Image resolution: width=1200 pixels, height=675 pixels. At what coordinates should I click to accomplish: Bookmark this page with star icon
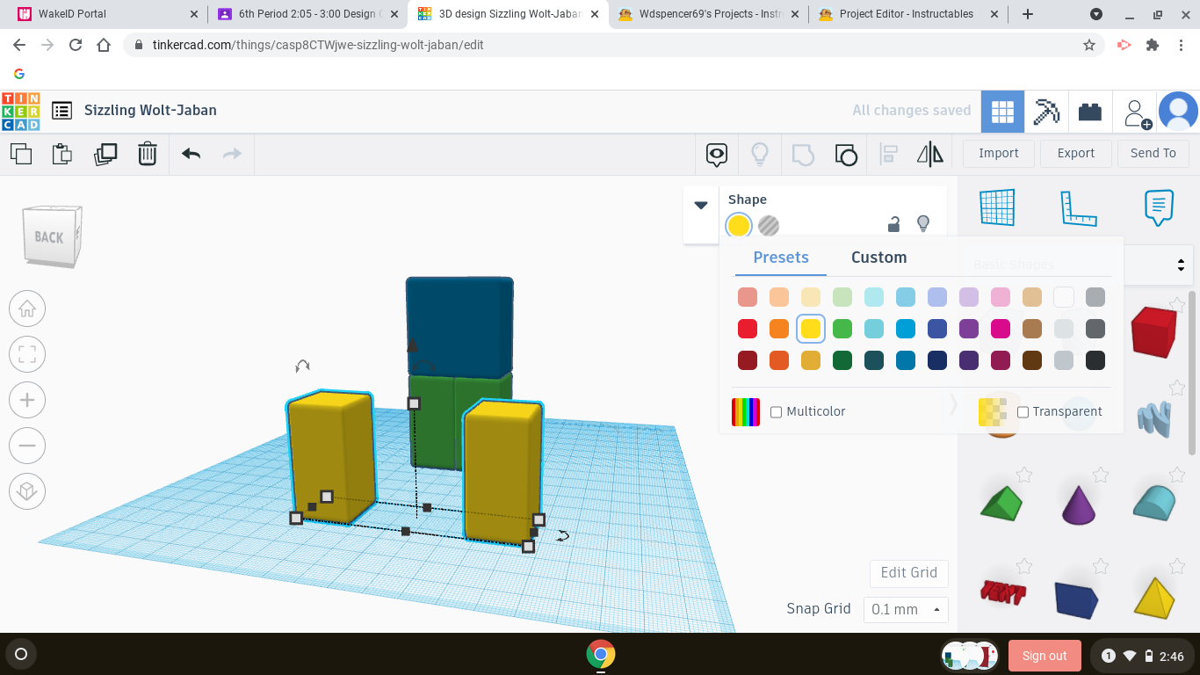point(1089,45)
